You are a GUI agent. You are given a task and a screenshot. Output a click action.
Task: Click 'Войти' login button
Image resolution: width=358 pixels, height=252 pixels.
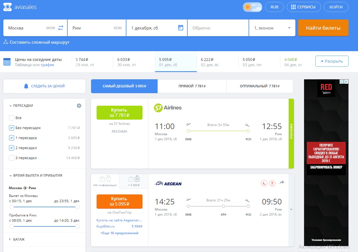tap(336, 7)
